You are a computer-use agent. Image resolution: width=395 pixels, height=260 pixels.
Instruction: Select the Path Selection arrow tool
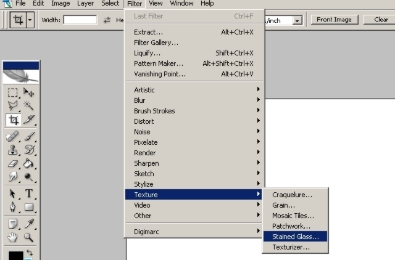click(12, 193)
